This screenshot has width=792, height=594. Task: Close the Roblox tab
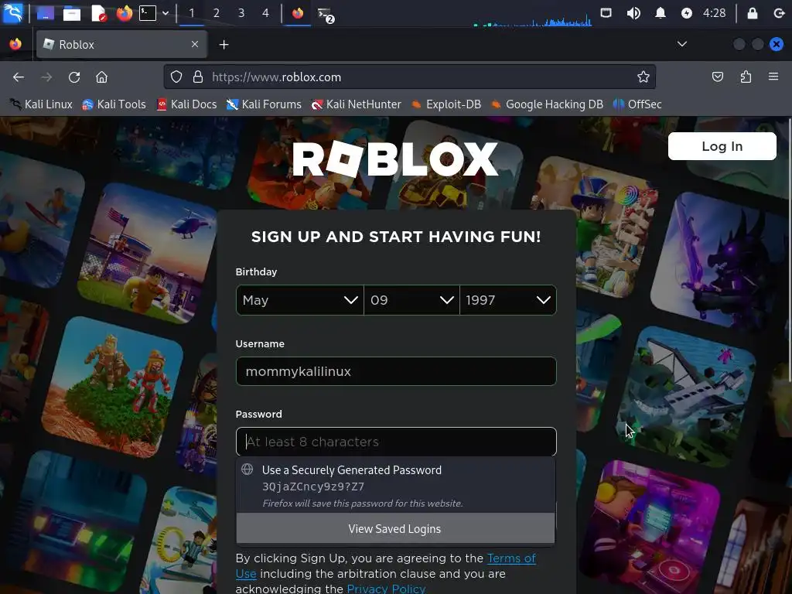coord(195,44)
